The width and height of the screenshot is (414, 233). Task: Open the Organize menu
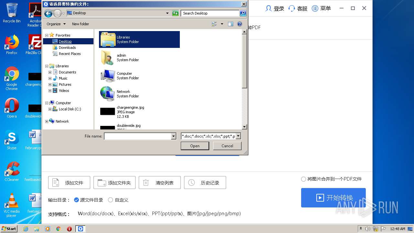(56, 24)
